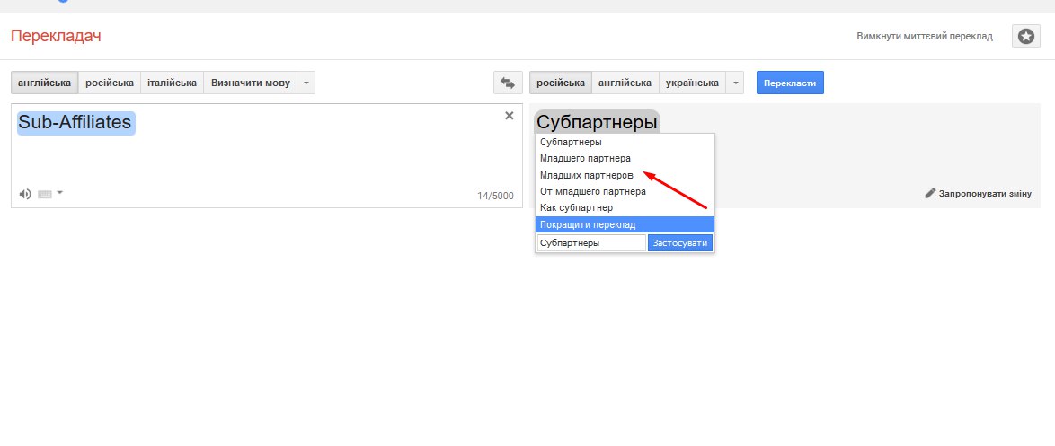Select українська as target language

click(692, 83)
